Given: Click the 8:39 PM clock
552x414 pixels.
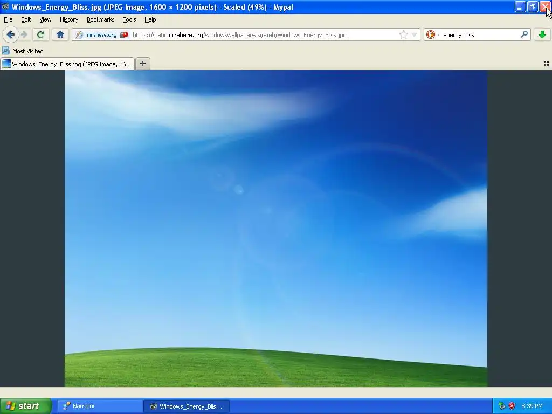Looking at the screenshot, I should pyautogui.click(x=532, y=406).
